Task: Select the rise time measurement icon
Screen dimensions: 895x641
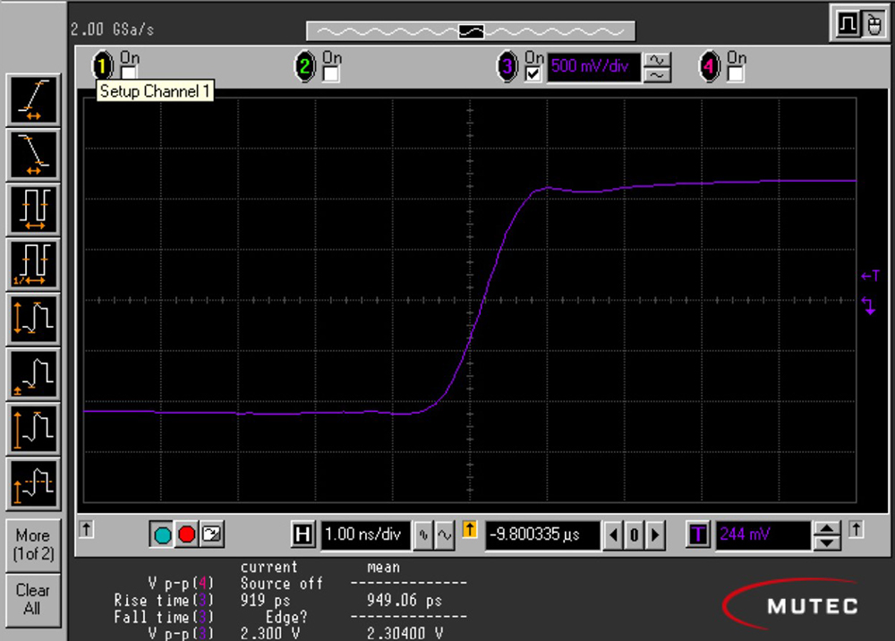Action: [x=34, y=100]
